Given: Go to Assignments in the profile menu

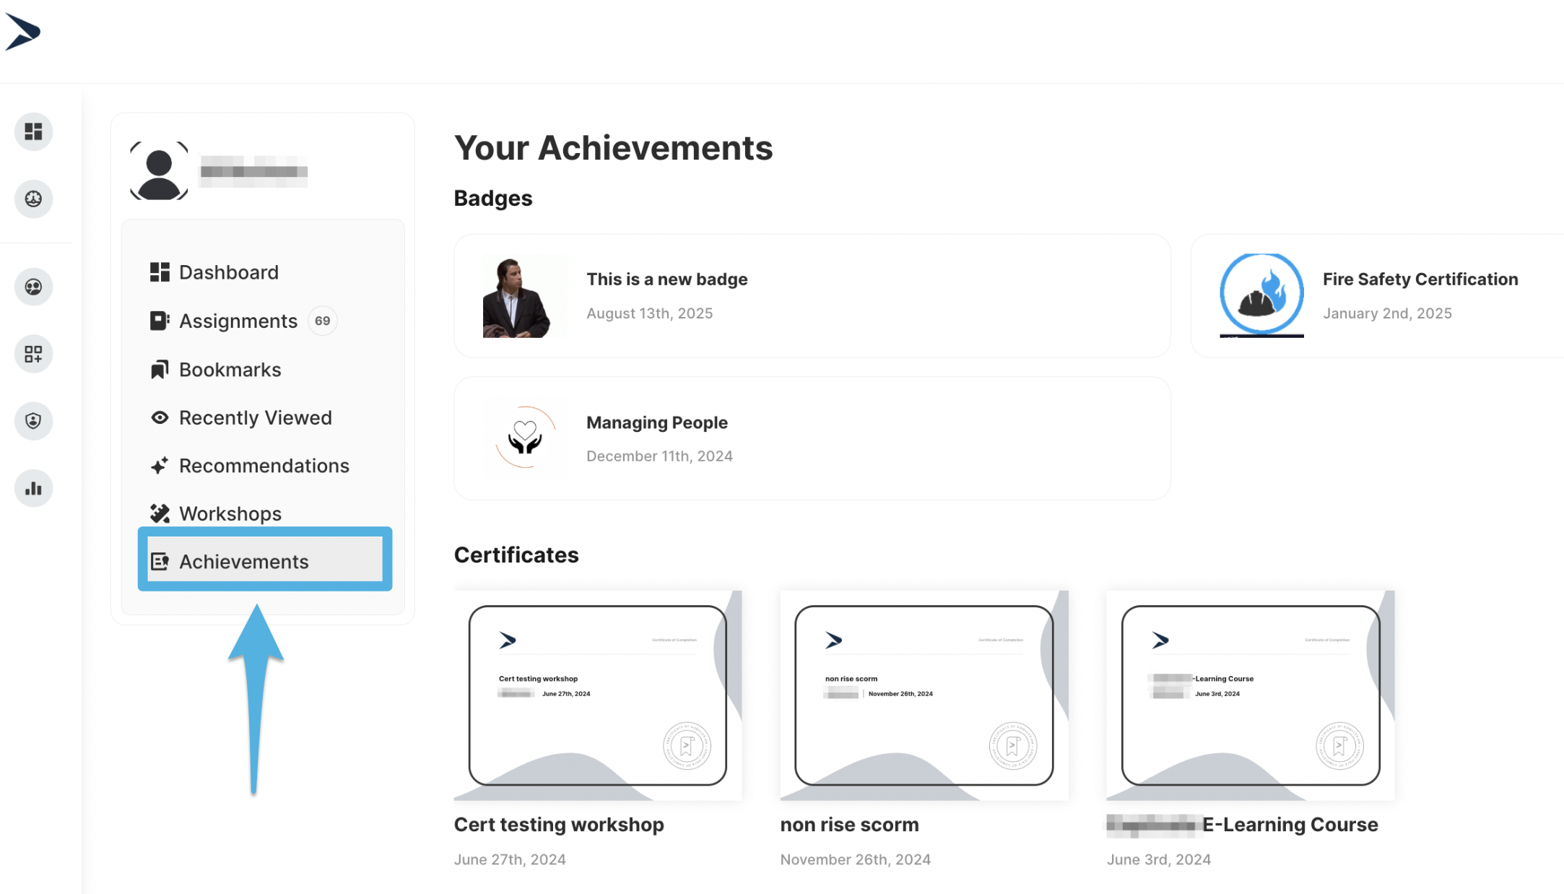Looking at the screenshot, I should click(238, 321).
